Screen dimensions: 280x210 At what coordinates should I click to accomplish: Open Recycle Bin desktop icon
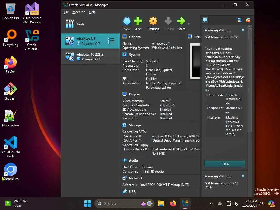11,11
